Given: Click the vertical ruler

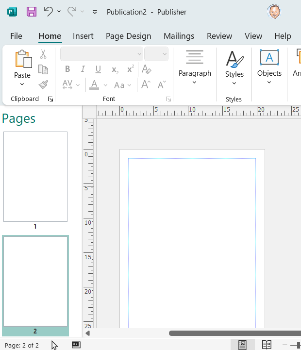Looking at the screenshot, I should click(88, 223).
